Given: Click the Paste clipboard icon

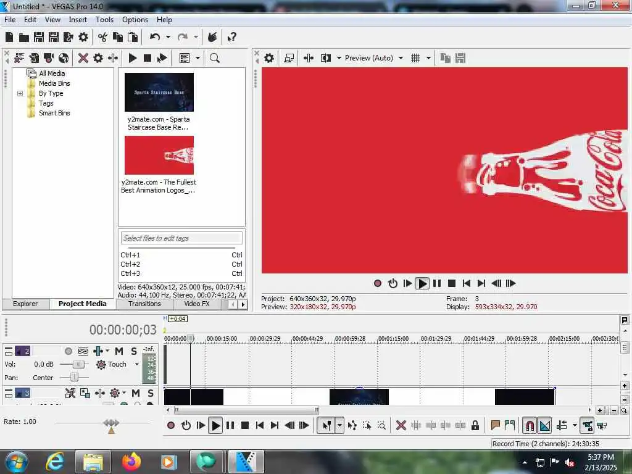Looking at the screenshot, I should [x=133, y=37].
